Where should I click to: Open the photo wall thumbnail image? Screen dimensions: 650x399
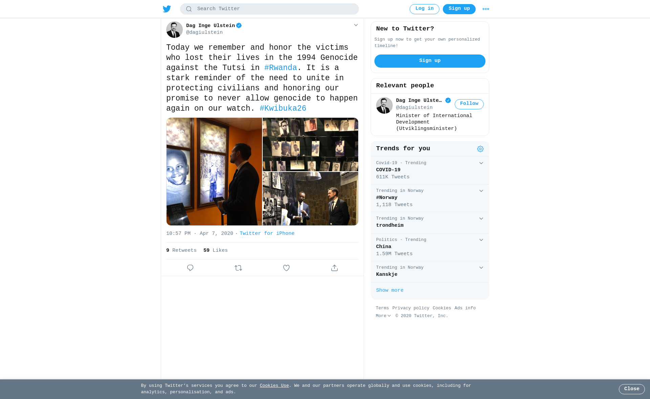(x=310, y=145)
